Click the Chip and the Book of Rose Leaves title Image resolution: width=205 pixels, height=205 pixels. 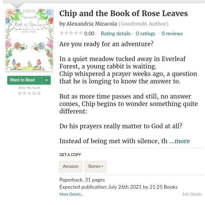[x=123, y=13]
